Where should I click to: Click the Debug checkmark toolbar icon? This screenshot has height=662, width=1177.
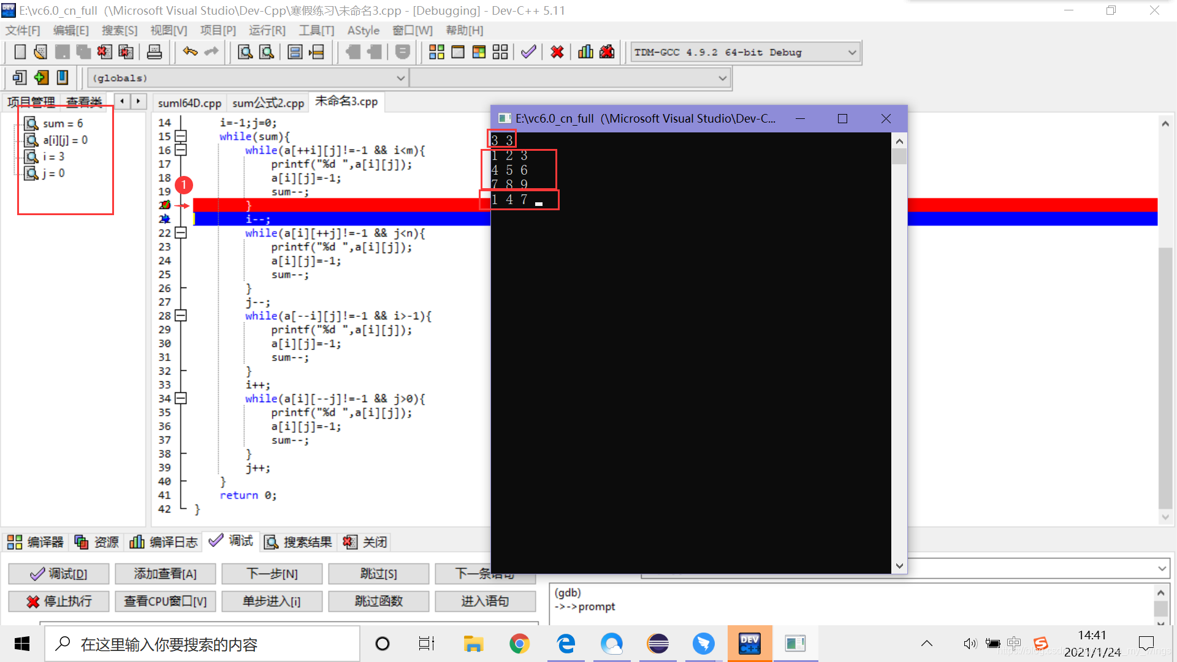[528, 52]
